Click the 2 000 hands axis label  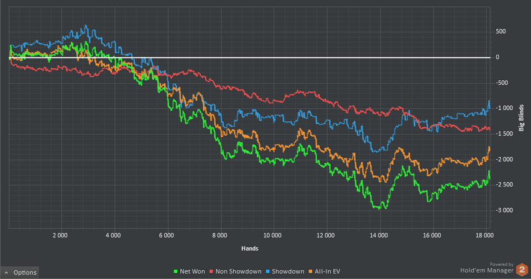[x=60, y=236]
